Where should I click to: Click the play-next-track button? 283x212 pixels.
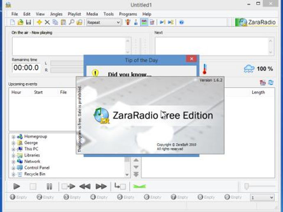68,187
